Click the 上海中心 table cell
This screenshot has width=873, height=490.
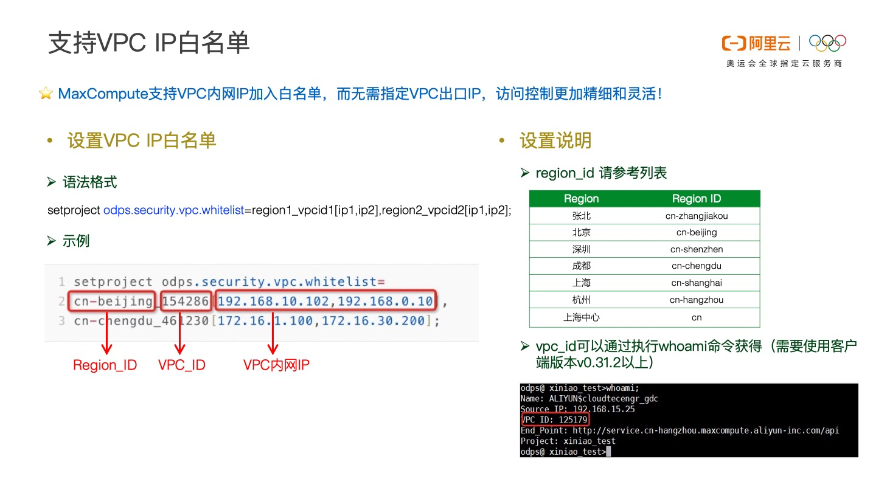(582, 317)
